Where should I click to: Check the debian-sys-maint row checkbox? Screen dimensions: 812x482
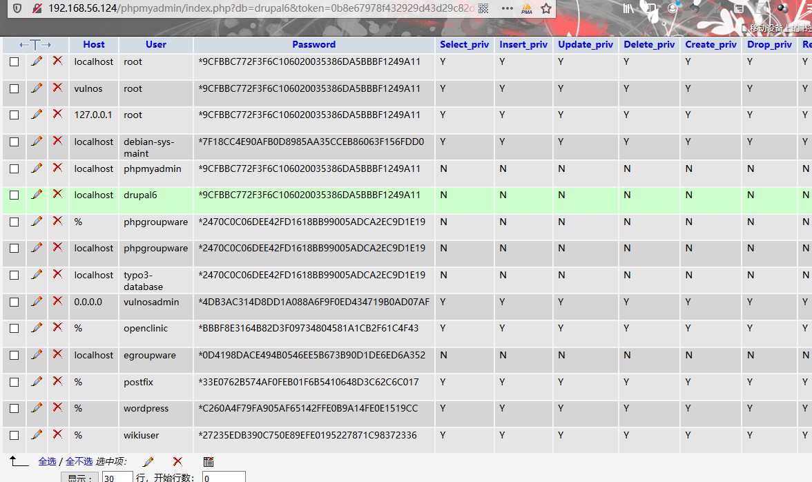click(x=14, y=142)
